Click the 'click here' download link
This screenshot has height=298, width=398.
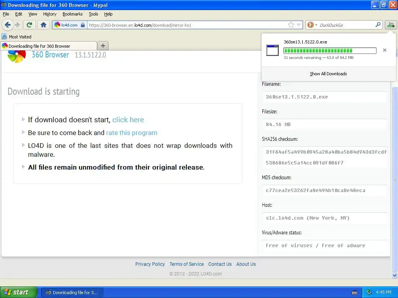[128, 120]
